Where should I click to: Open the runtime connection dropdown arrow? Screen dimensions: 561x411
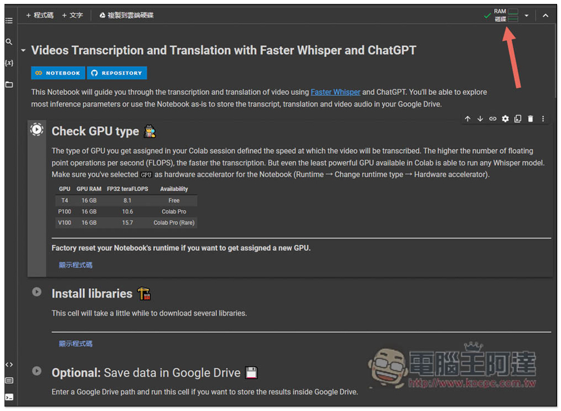click(x=526, y=15)
